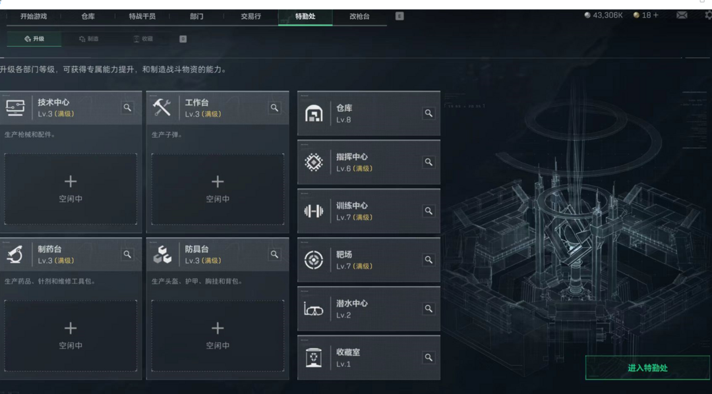
Task: Add production in 技术中心 idle slot
Action: [x=71, y=189]
